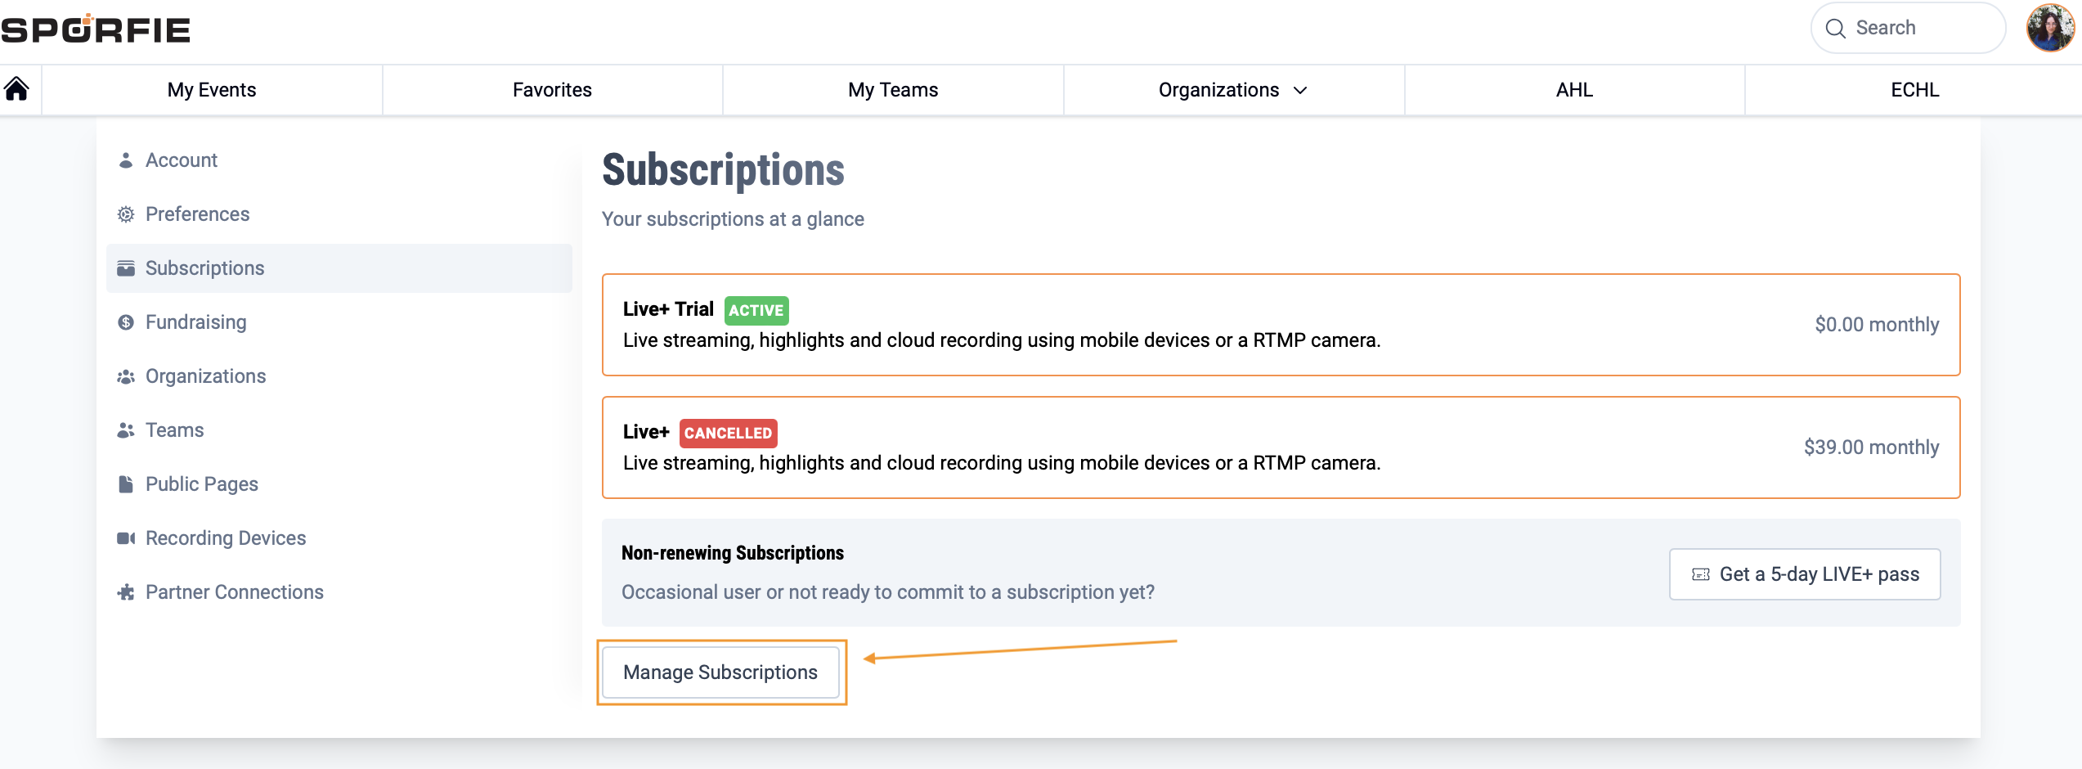
Task: Click the Partner Connections puzzle icon
Action: 125,592
